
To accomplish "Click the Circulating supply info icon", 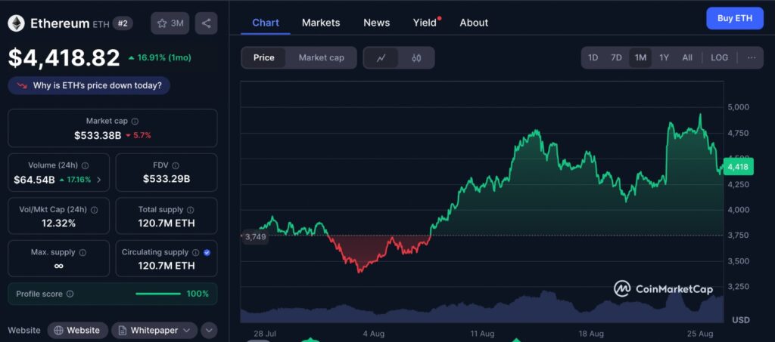I will coord(196,252).
